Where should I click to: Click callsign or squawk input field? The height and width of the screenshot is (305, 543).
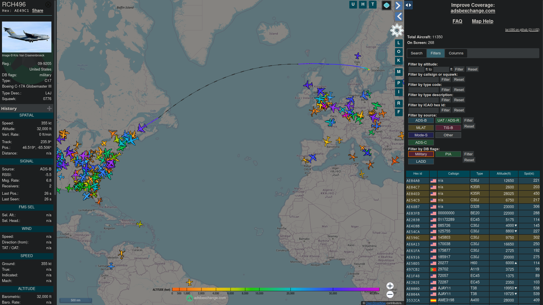coord(423,80)
